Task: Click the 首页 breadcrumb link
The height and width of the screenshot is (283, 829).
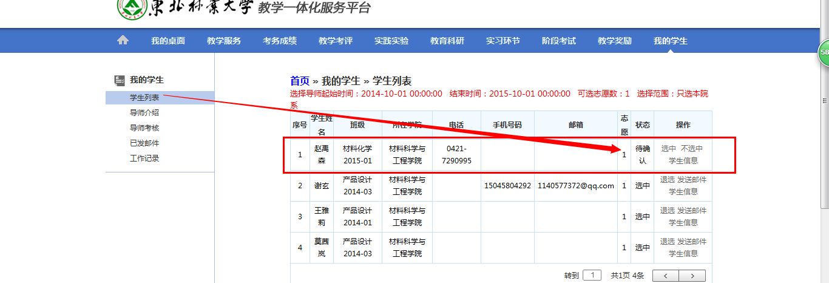Action: click(x=300, y=81)
